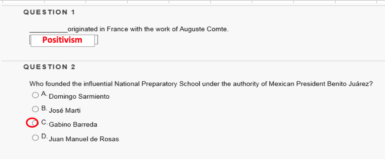Click the QUESTION 1 heading
Viewport: 385px width, 159px height.
pyautogui.click(x=49, y=12)
